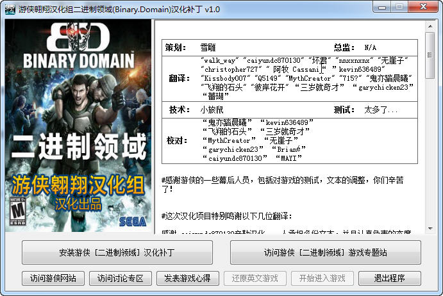Install the 二进制领域 汉化补丁
Image resolution: width=443 pixels, height=296 pixels.
[117, 252]
